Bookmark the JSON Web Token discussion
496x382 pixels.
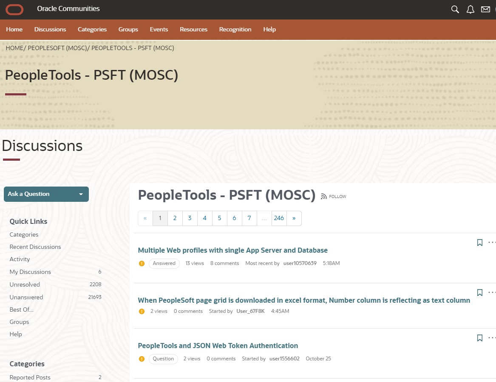tap(479, 338)
